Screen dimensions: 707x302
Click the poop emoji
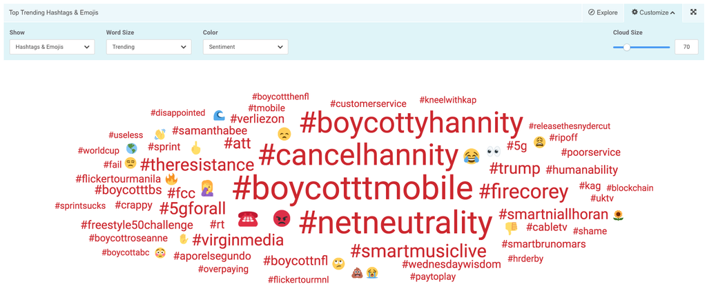coord(357,272)
